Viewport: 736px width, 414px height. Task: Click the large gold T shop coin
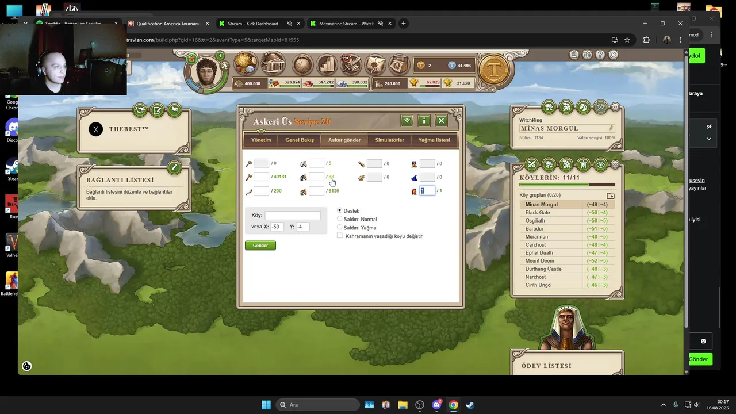click(493, 70)
